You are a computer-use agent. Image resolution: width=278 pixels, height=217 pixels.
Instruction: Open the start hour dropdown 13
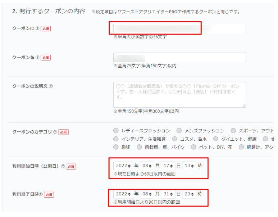tap(189, 166)
